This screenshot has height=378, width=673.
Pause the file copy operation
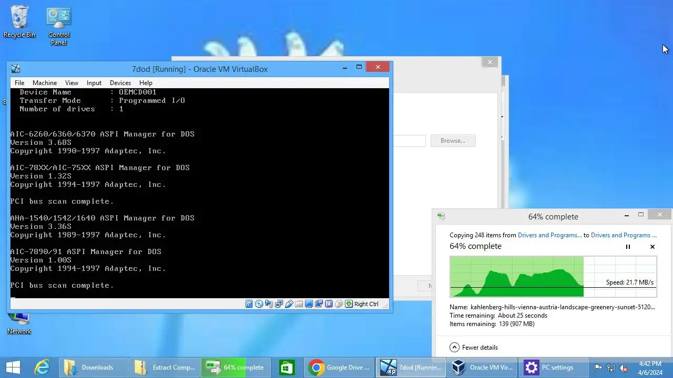click(628, 247)
